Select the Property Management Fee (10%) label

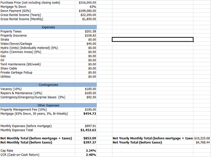tap(24, 110)
